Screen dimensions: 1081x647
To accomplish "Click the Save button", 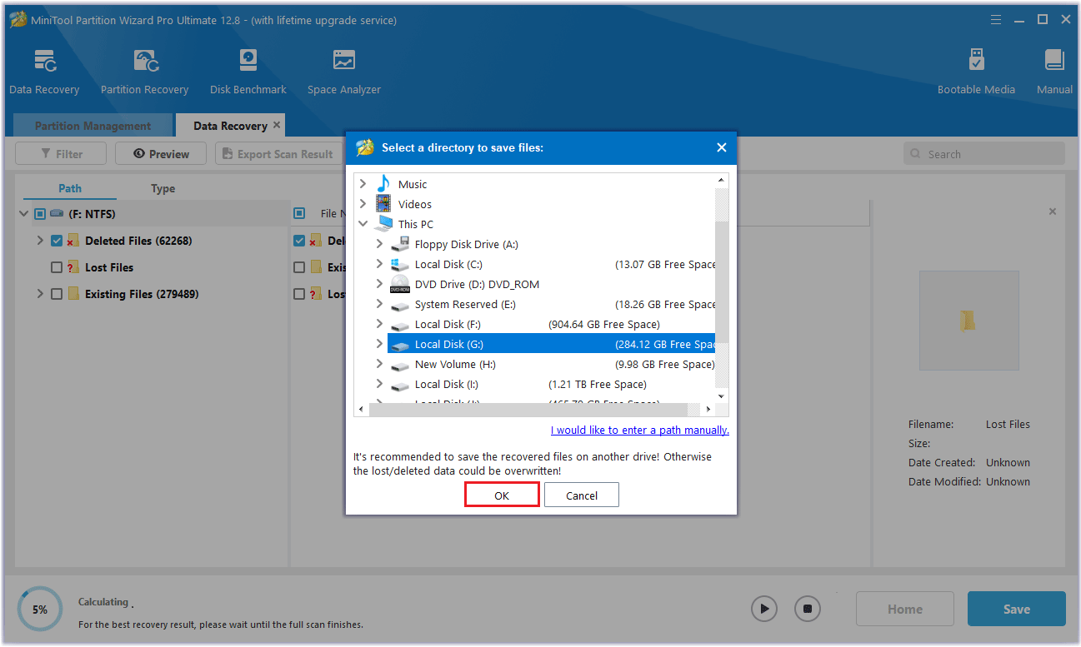I will tap(1016, 609).
